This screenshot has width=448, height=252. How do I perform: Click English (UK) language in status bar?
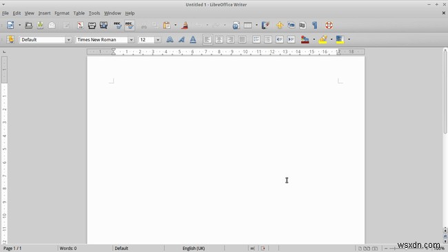tap(194, 249)
